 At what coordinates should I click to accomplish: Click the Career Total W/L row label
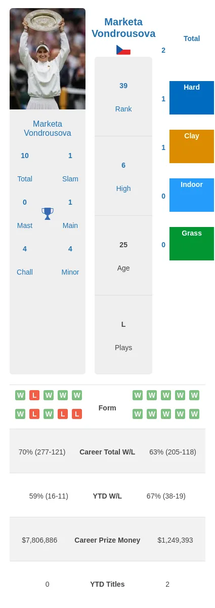(107, 452)
